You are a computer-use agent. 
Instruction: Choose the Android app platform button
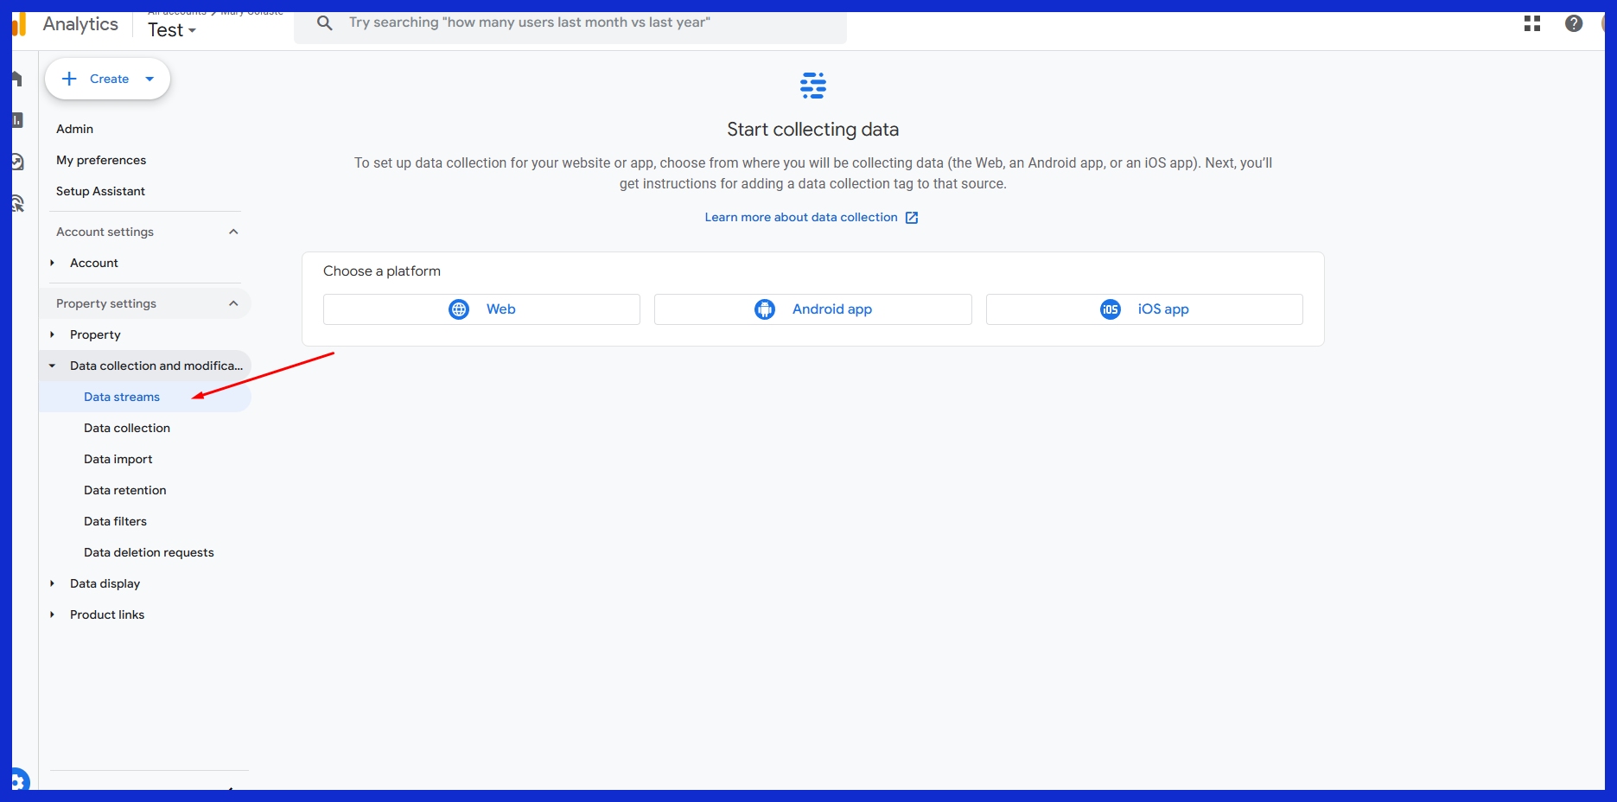pos(813,309)
